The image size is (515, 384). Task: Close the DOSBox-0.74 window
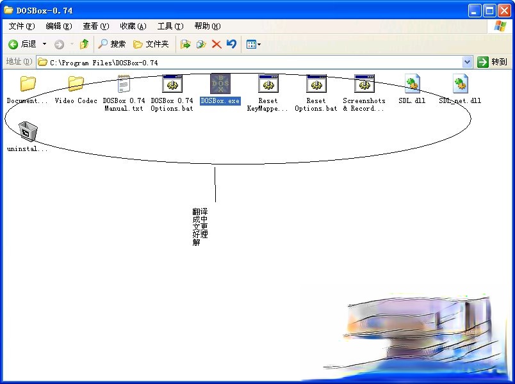pos(504,11)
